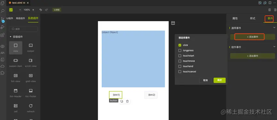Check the longpress event checkbox
This screenshot has width=277, height=120.
click(x=180, y=50)
